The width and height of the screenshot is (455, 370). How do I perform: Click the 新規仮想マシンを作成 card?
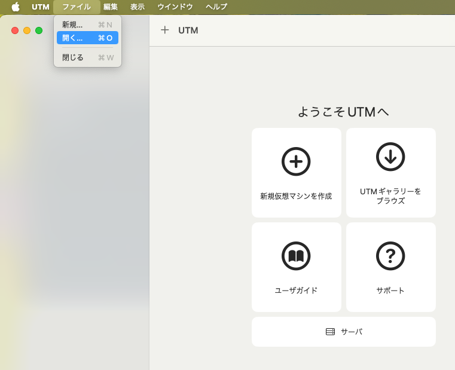(x=297, y=173)
